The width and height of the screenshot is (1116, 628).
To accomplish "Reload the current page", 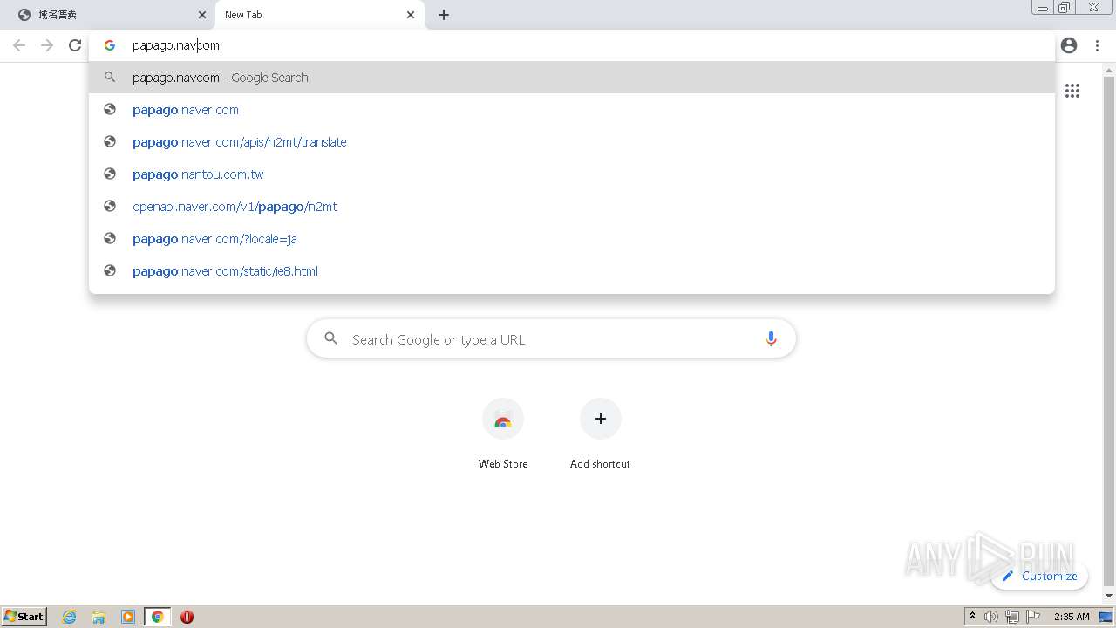I will coord(75,45).
